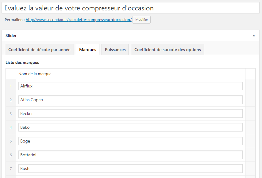
Task: Edit the Airflux brand field
Action: coord(130,86)
